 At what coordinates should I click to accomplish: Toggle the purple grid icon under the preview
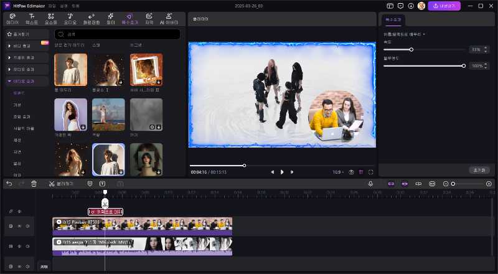361,172
